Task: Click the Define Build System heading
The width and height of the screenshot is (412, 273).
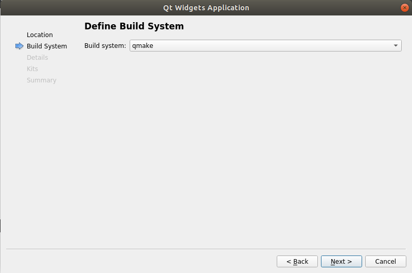Action: click(134, 26)
